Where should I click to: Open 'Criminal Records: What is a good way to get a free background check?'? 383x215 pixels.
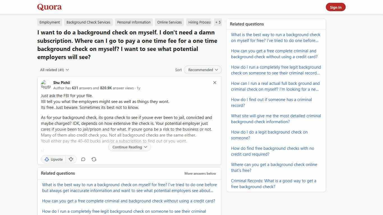[274, 184]
